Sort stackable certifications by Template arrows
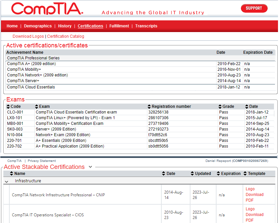 pos(245,173)
